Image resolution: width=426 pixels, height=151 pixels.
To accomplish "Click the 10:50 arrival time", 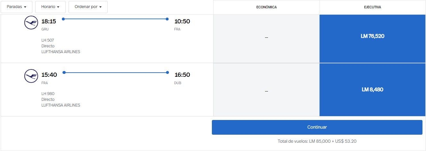I will [x=182, y=21].
